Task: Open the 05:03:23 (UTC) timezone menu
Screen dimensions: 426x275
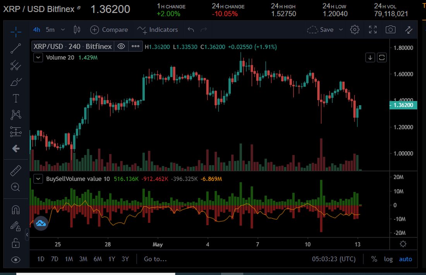Action: click(x=333, y=259)
